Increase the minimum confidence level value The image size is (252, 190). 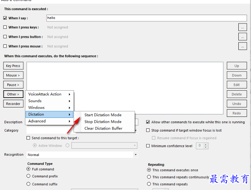pos(206,145)
